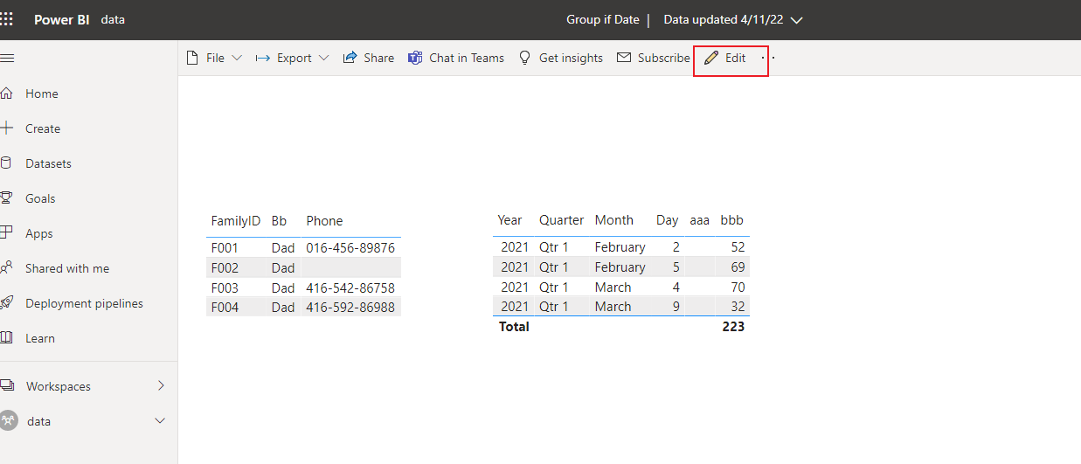Expand the Workspaces flyout arrow
This screenshot has height=464, width=1081.
click(161, 385)
